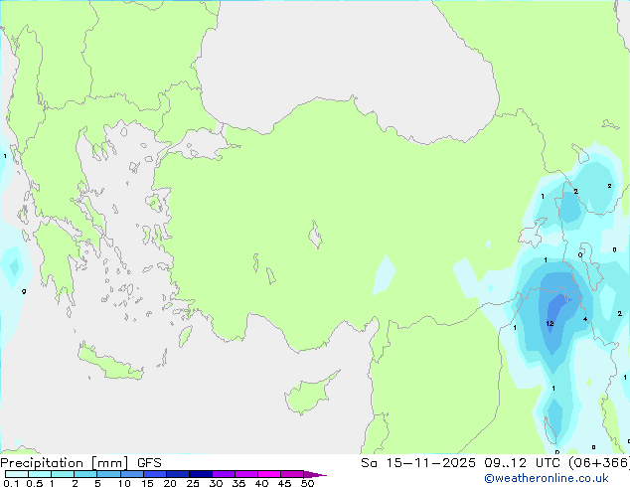Click legend label '35'
The image size is (630, 487).
click(x=238, y=483)
